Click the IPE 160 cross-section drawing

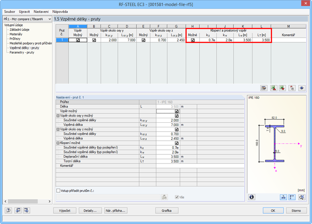(x=275, y=144)
